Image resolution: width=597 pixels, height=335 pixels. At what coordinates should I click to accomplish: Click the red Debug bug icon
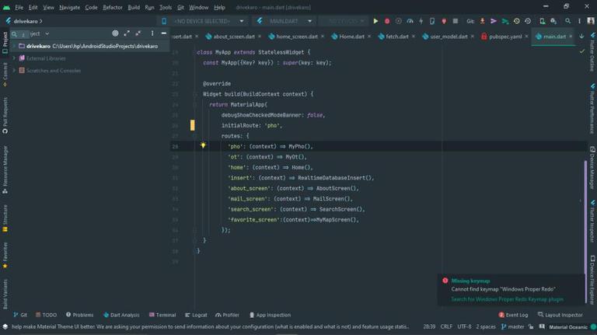coord(387,21)
